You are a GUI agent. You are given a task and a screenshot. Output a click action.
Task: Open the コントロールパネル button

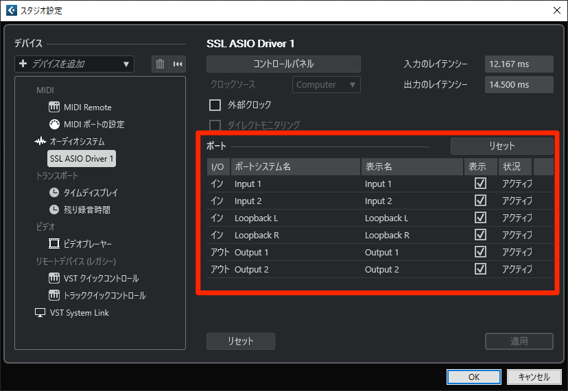click(283, 64)
